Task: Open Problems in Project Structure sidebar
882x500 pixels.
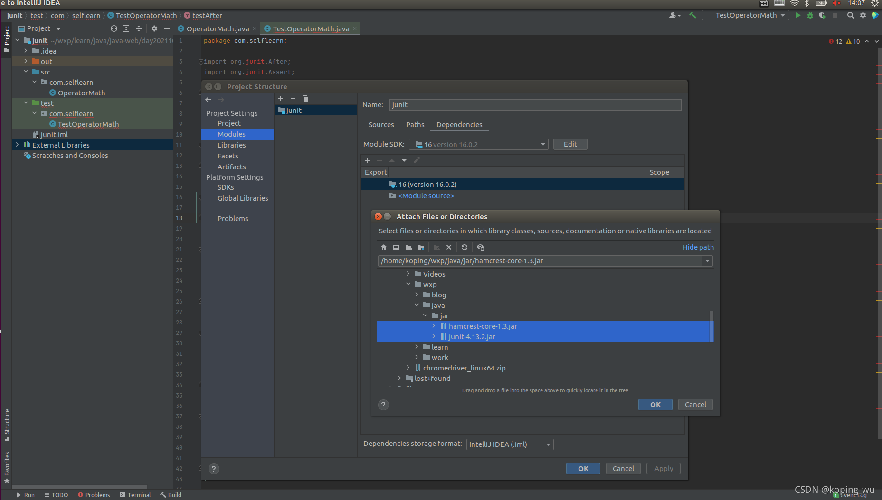Action: click(x=233, y=219)
